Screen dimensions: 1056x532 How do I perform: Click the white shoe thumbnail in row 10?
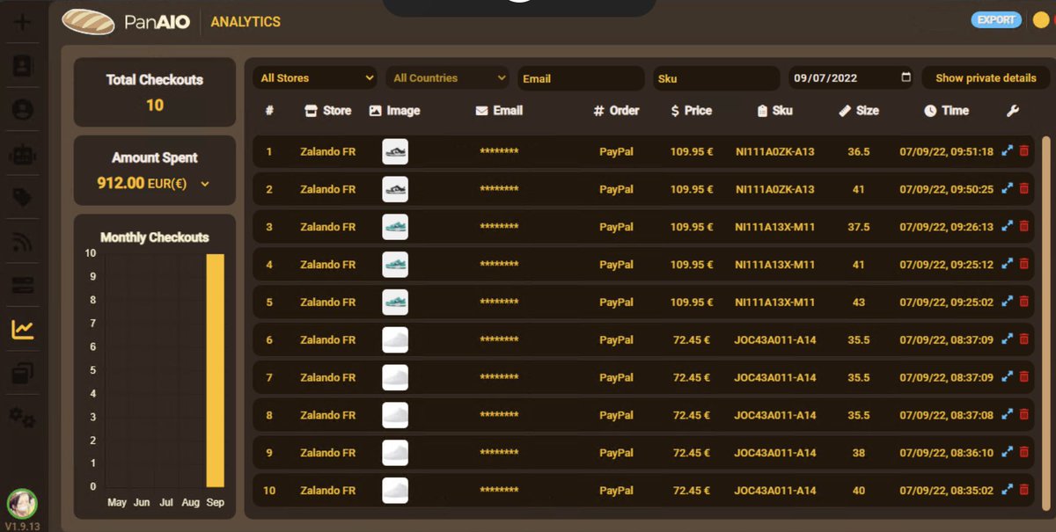tap(395, 491)
